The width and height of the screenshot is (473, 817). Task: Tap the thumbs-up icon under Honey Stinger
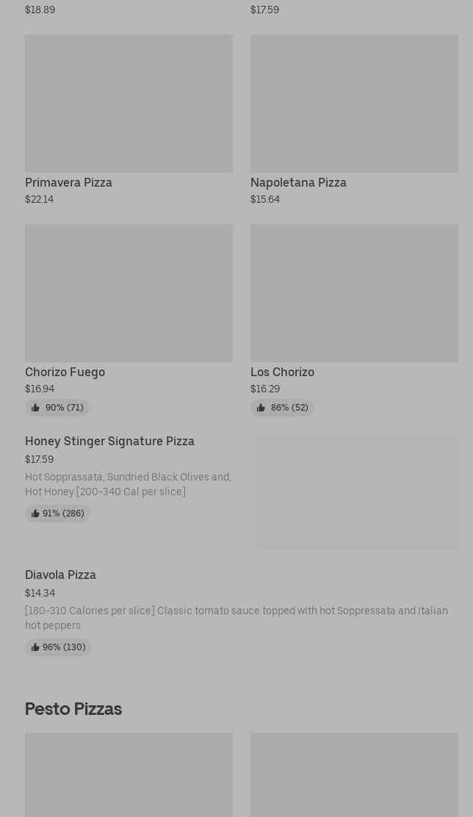coord(35,514)
